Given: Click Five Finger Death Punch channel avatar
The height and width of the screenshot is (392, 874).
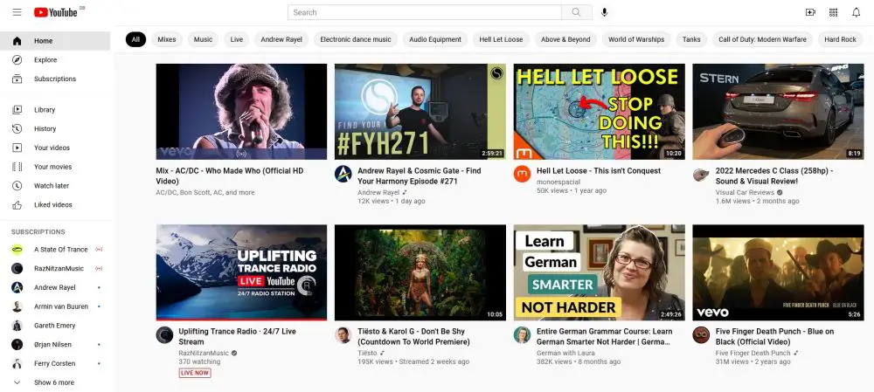Looking at the screenshot, I should click(701, 334).
